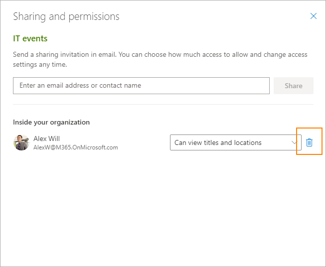326x267 pixels.
Task: Open the 'Can view titles and locations' dropdown
Action: pos(236,142)
